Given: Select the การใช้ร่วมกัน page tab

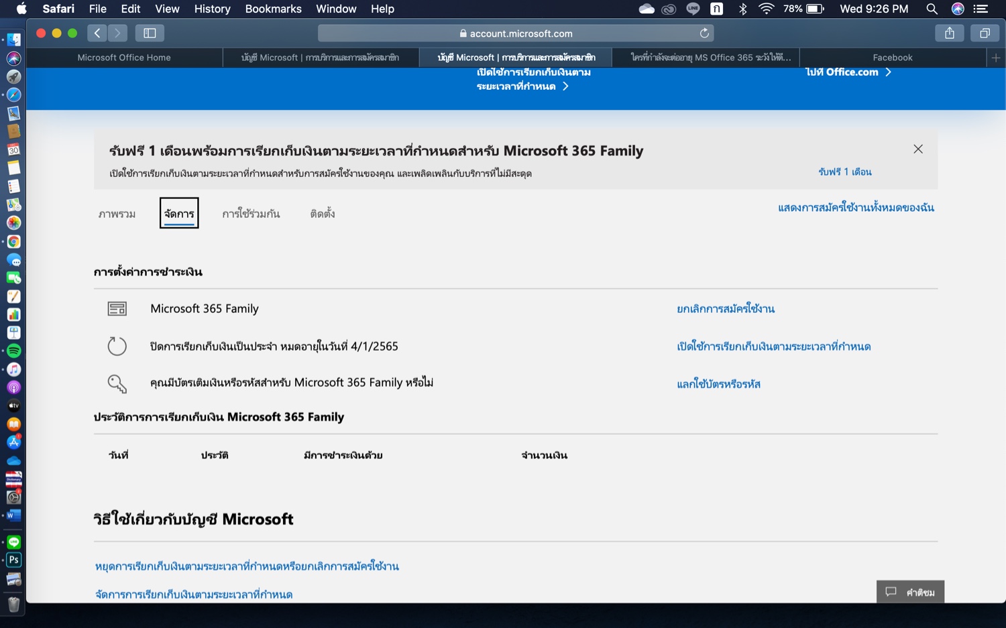Looking at the screenshot, I should (251, 214).
